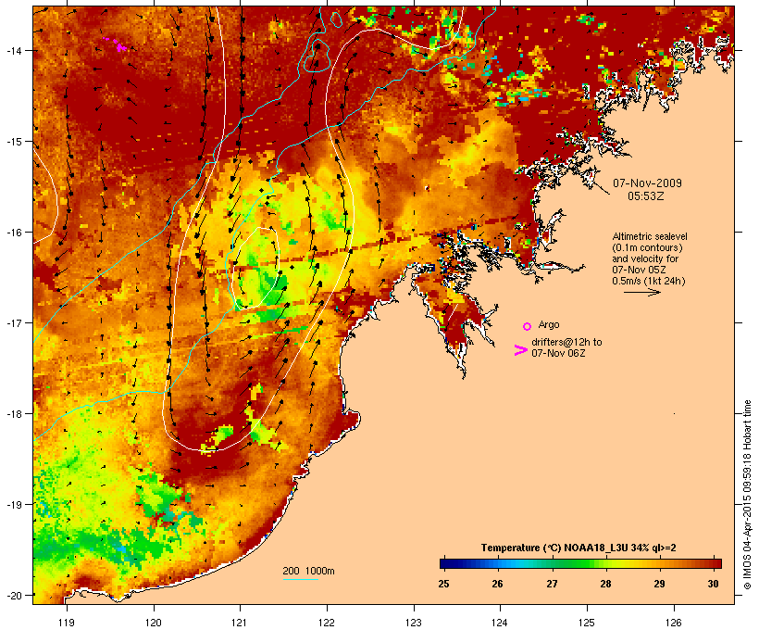
Task: Click the temperature colorbar gradient strip
Action: click(580, 563)
